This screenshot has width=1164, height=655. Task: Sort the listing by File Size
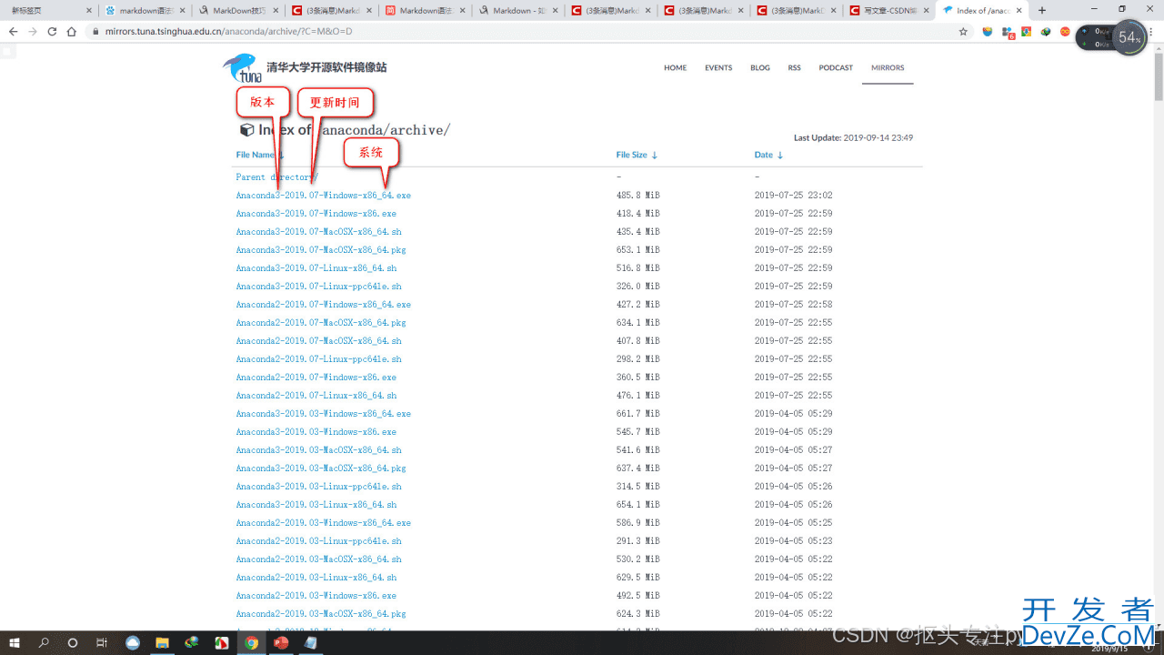637,155
